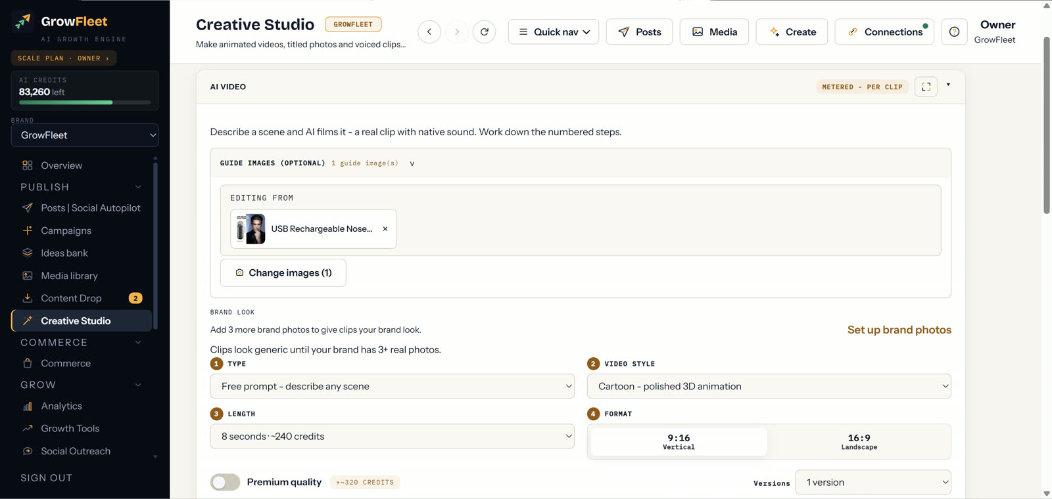Collapse the PUBLISH sidebar section

tap(138, 187)
